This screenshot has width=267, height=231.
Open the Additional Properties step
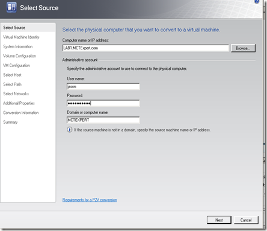pos(19,103)
